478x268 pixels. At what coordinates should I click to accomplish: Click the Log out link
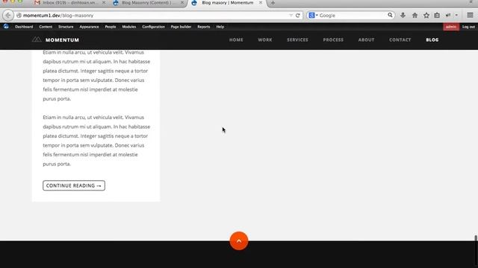468,27
